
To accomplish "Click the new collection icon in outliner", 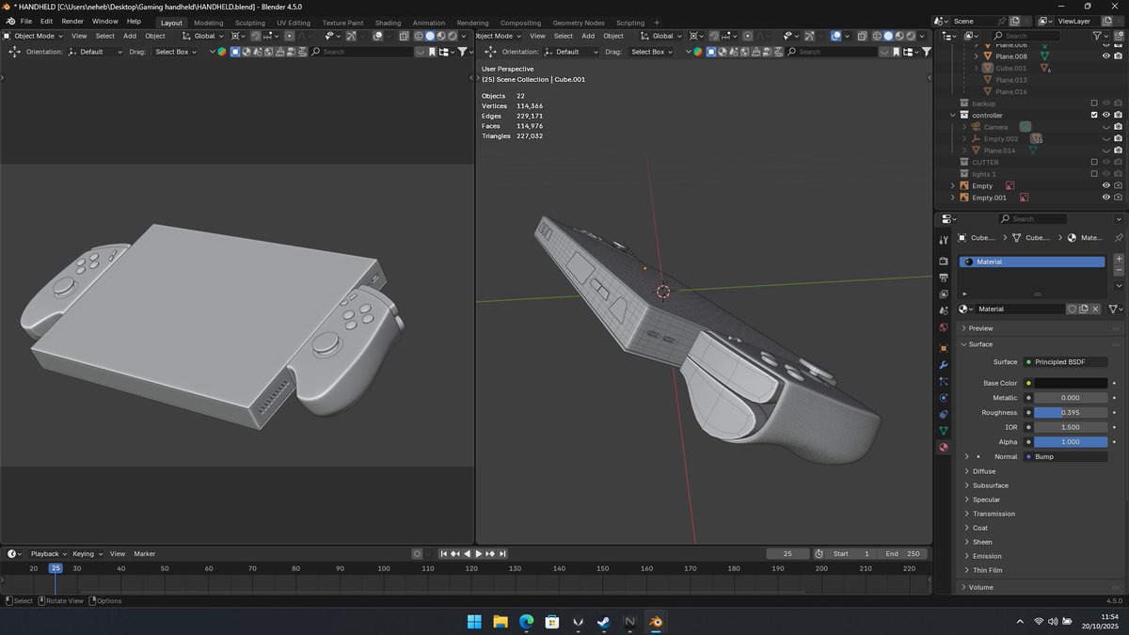I will point(1118,36).
